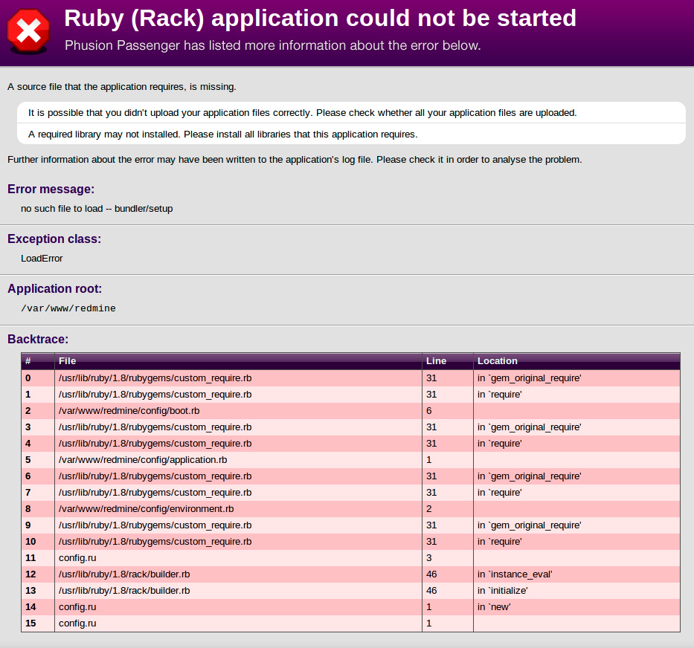Select the 'Error message:' heading
Screen dimensions: 694x648
(x=51, y=189)
